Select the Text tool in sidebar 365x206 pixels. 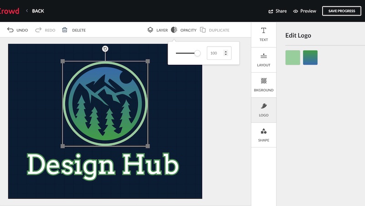[x=264, y=34]
